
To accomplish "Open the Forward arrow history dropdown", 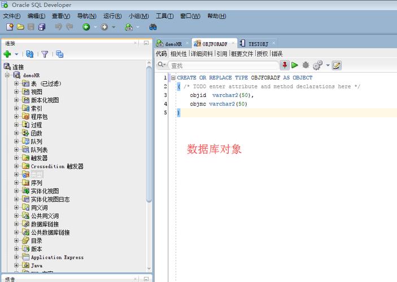I will [114, 27].
